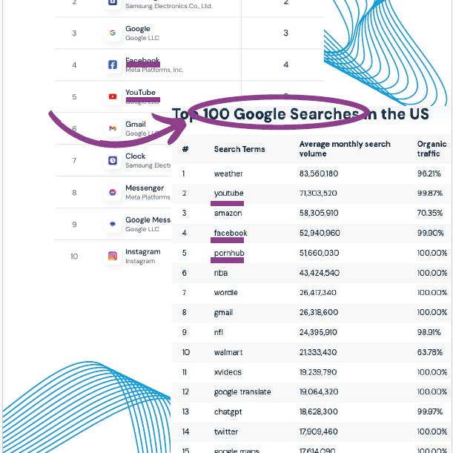Click the 'weather' search term
Image resolution: width=453 pixels, height=453 pixels.
(x=228, y=174)
